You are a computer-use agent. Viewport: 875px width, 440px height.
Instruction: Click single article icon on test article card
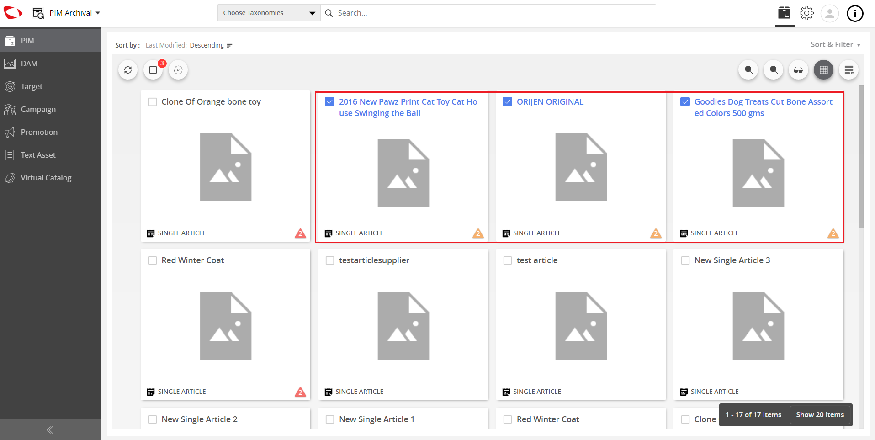point(506,392)
